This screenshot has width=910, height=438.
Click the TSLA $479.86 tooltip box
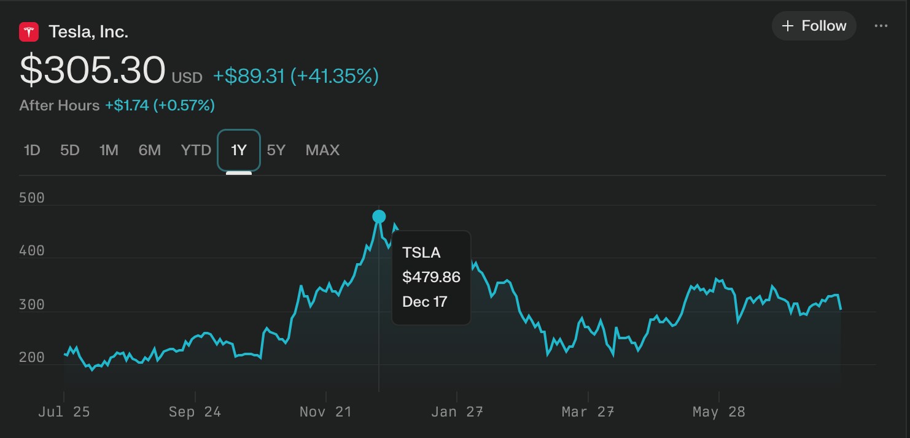tap(431, 277)
